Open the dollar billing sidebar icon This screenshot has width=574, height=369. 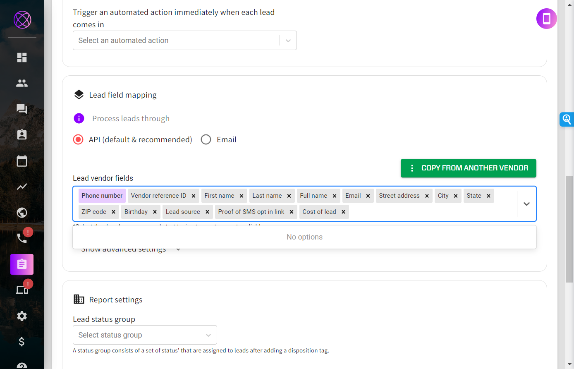pyautogui.click(x=22, y=342)
